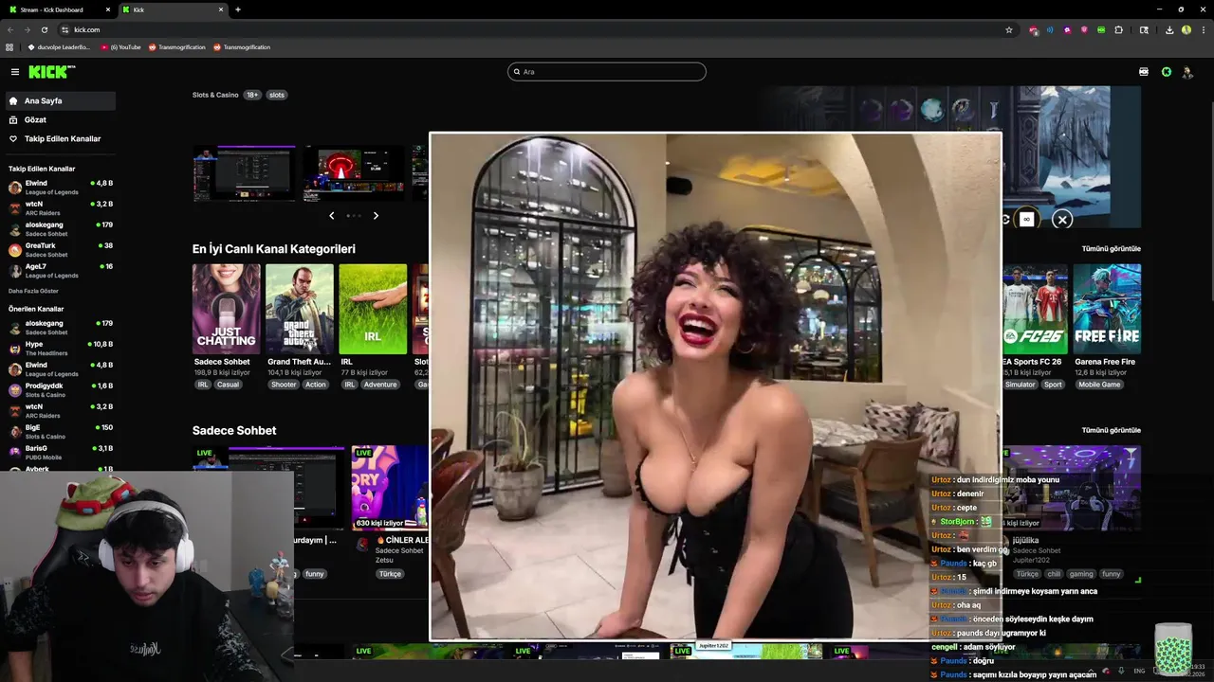Open recommended channel BigE
Viewport: 1214px width, 682px height.
[60, 431]
